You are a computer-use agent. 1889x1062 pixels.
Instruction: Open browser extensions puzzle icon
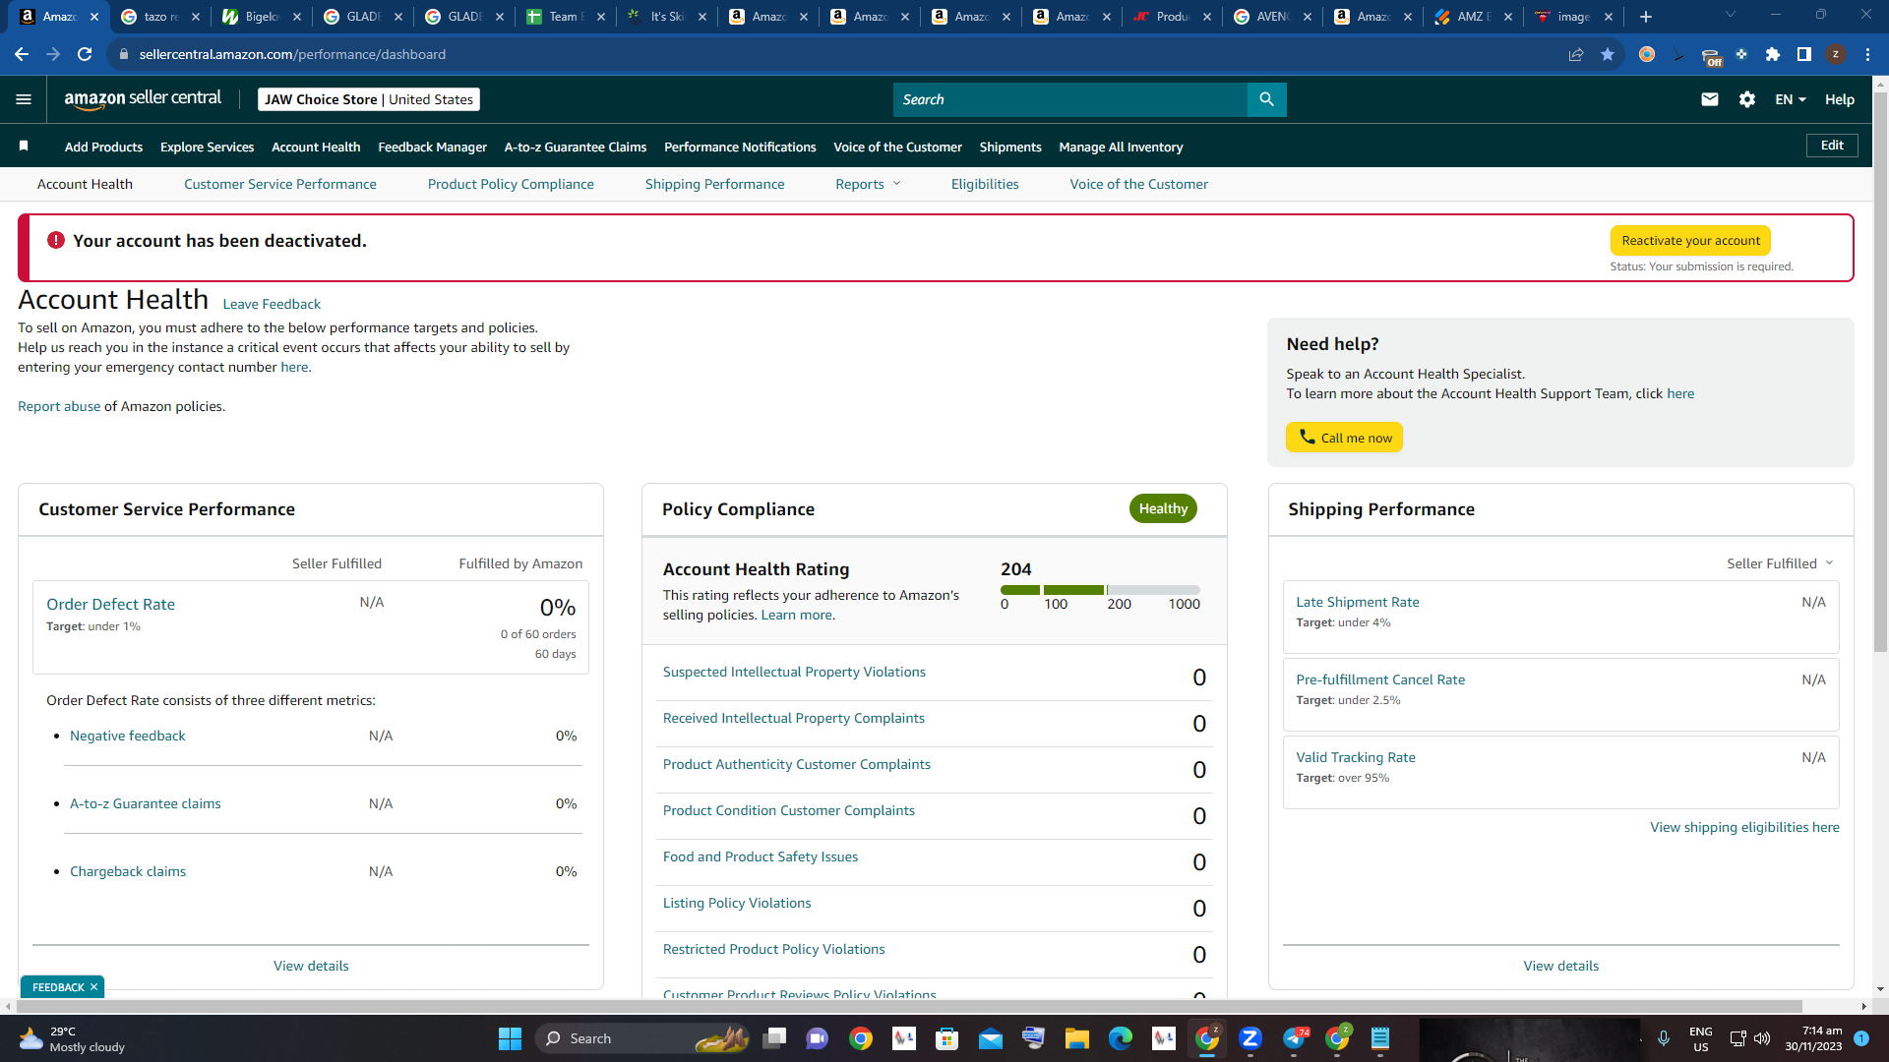point(1773,54)
